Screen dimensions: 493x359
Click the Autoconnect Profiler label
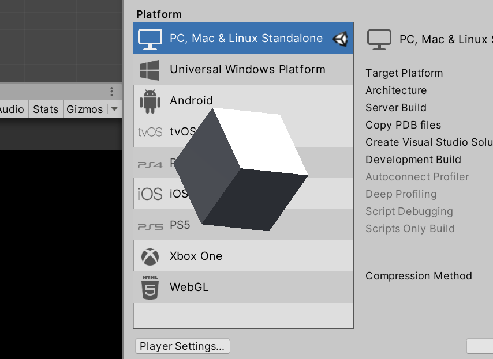417,177
